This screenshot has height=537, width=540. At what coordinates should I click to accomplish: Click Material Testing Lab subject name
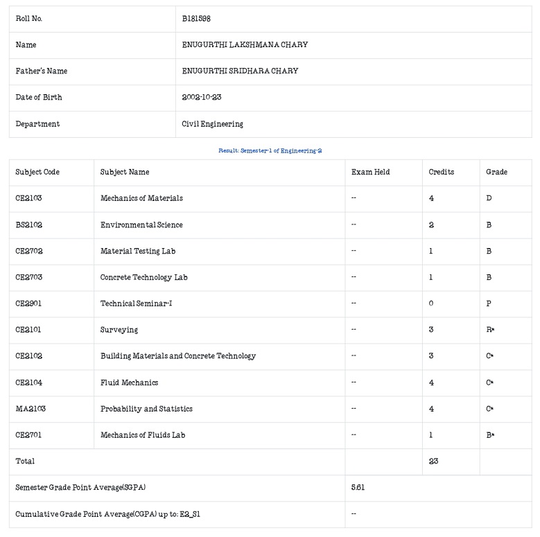click(138, 252)
